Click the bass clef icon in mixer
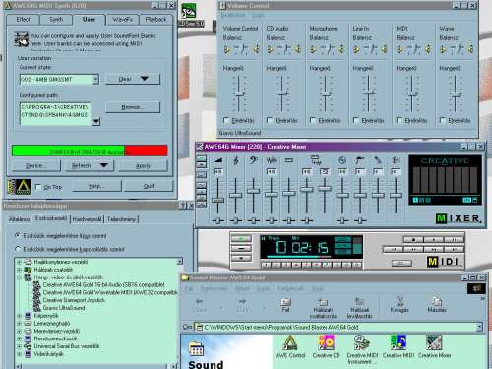 point(254,160)
